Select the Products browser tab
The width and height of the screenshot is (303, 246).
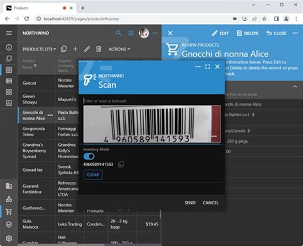pos(38,8)
